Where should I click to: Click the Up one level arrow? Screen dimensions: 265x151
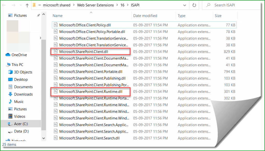[27, 5]
